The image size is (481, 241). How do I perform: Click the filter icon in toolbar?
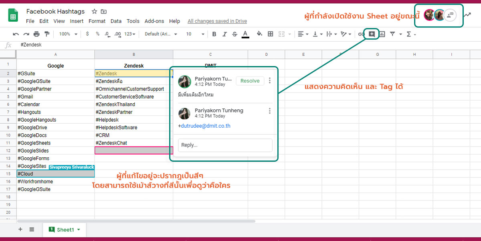pos(392,34)
